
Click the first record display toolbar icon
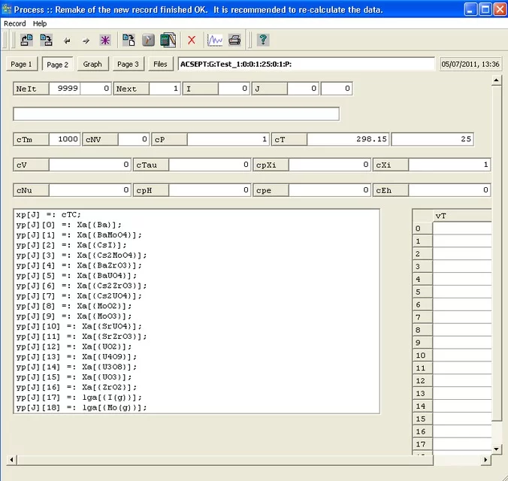coord(26,40)
